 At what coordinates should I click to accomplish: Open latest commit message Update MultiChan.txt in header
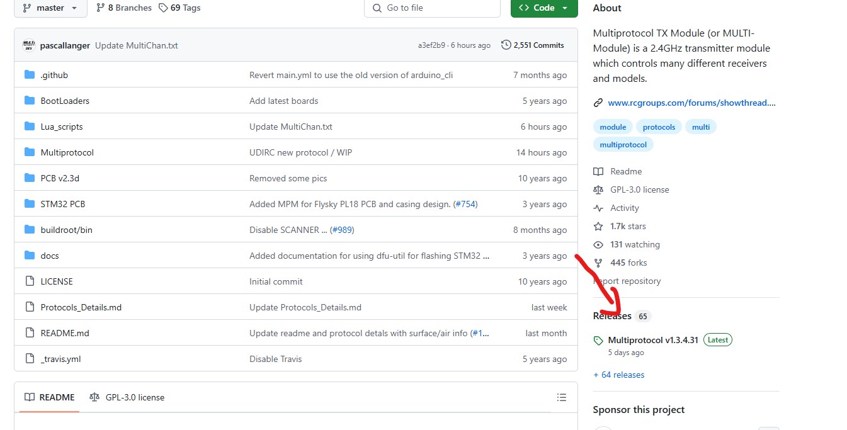137,45
